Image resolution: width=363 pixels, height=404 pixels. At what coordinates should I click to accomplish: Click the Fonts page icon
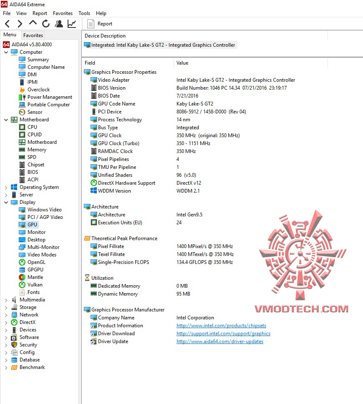pyautogui.click(x=22, y=292)
